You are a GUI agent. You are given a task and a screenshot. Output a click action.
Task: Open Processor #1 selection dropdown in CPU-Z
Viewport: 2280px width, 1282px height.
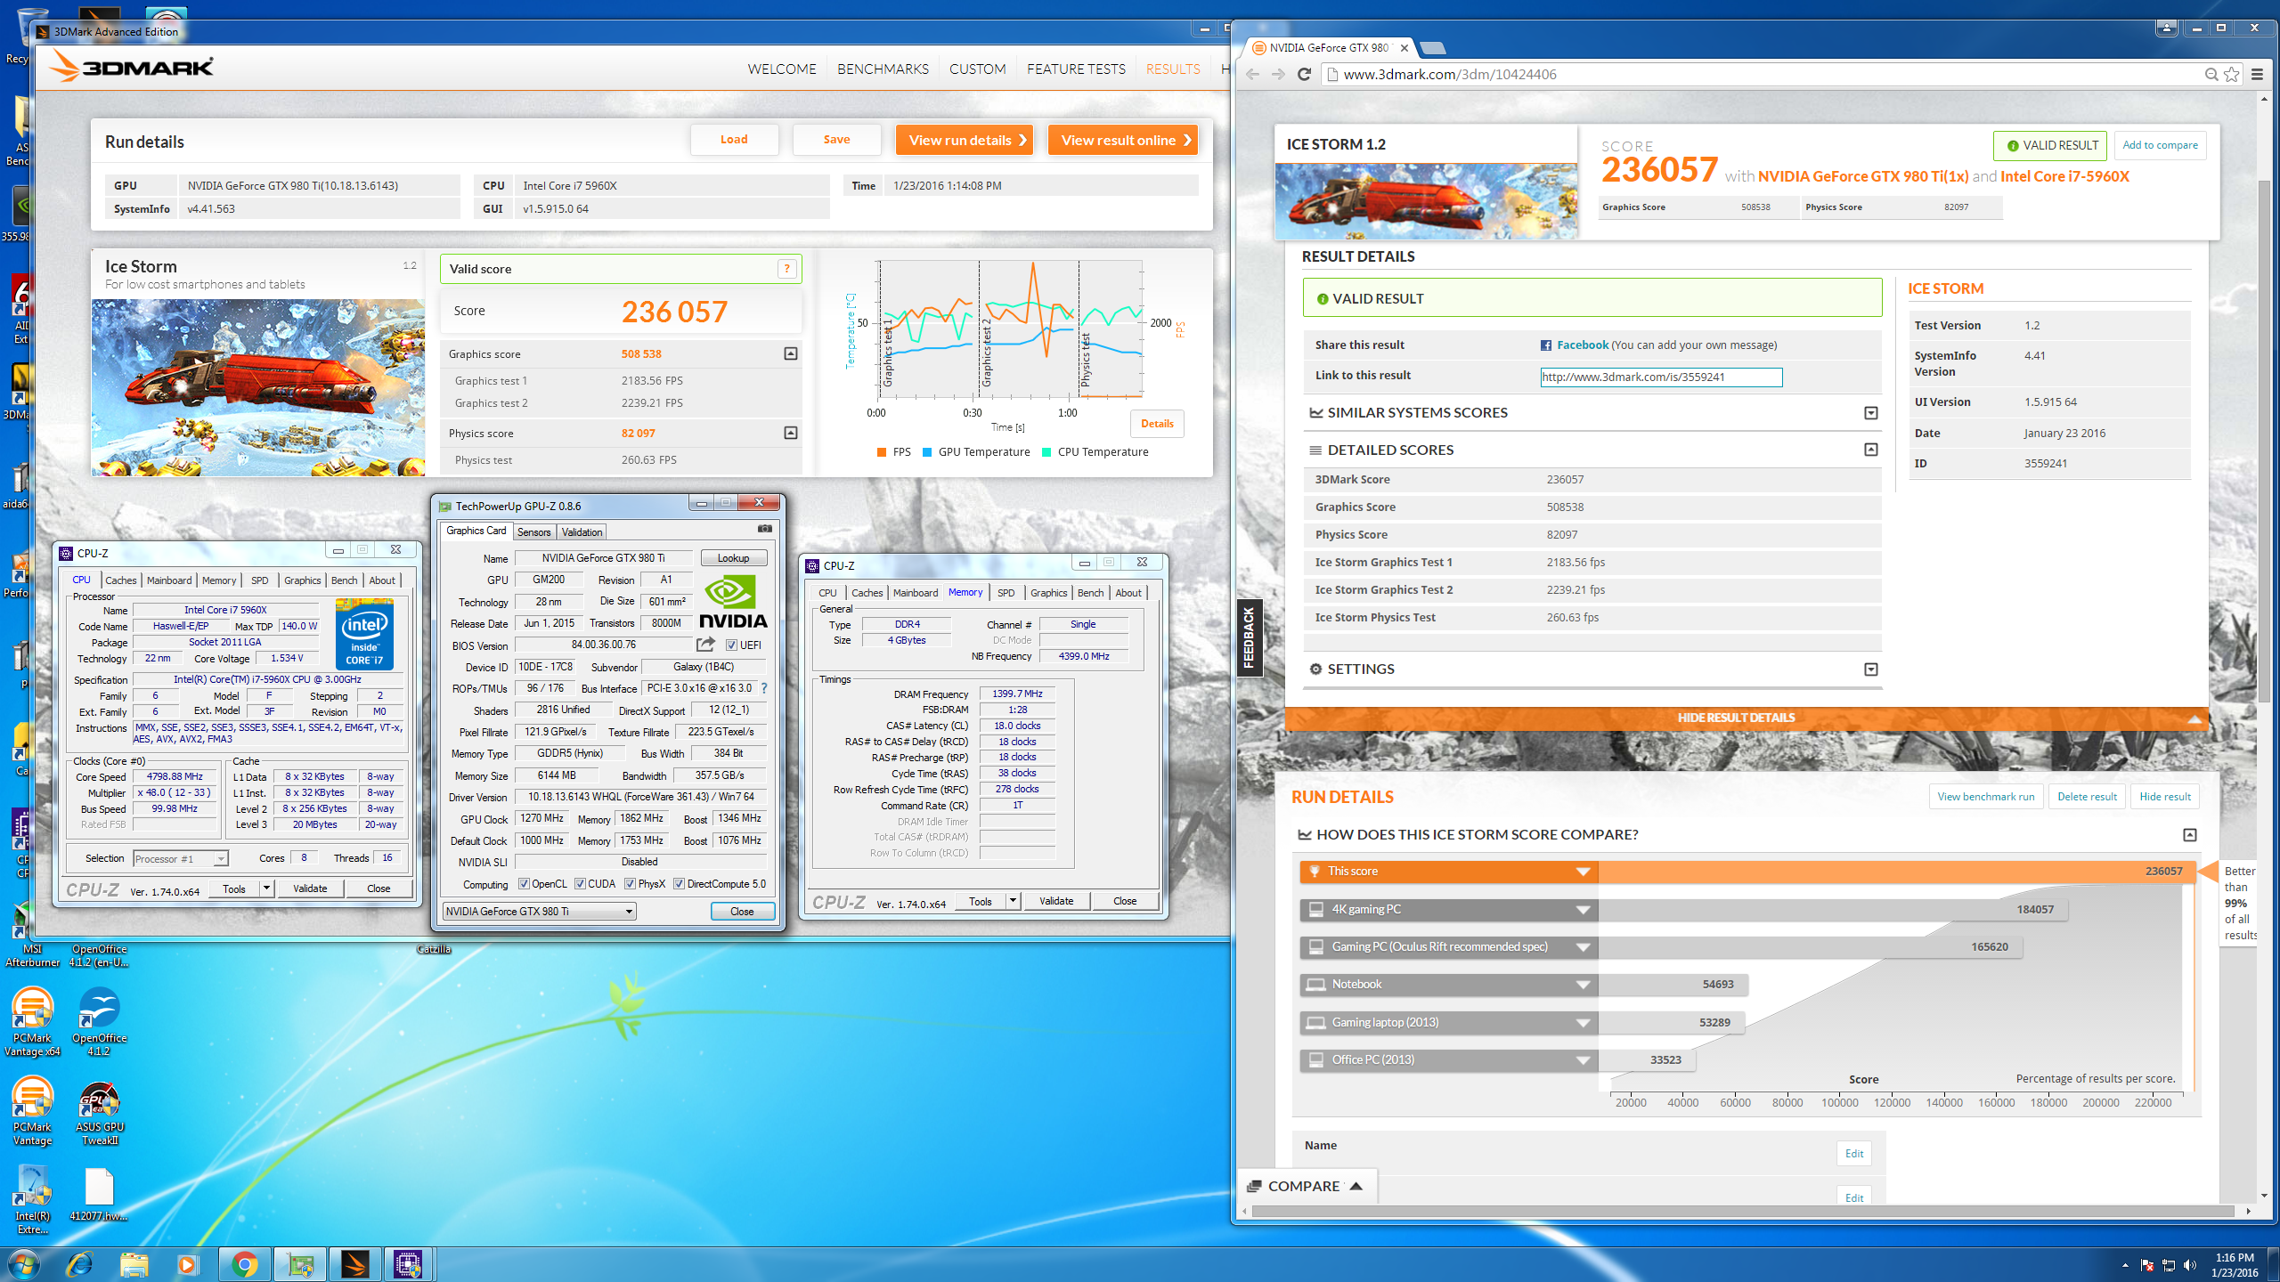181,859
